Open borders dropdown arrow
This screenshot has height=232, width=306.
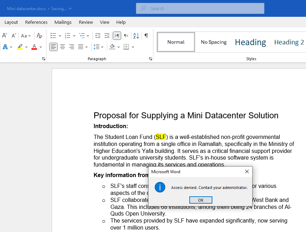coord(133,47)
